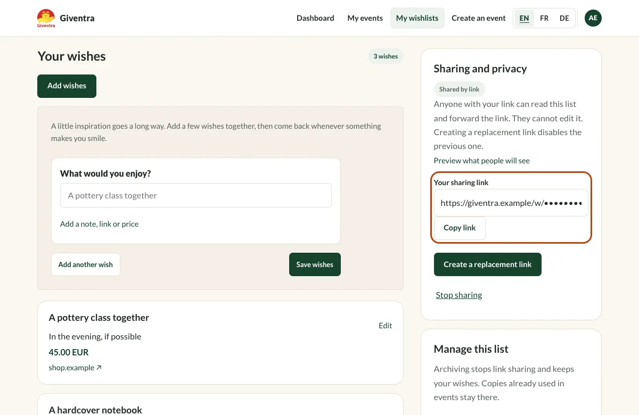Click the 'In the evening, if possible' note
The height and width of the screenshot is (415, 639).
(95, 336)
